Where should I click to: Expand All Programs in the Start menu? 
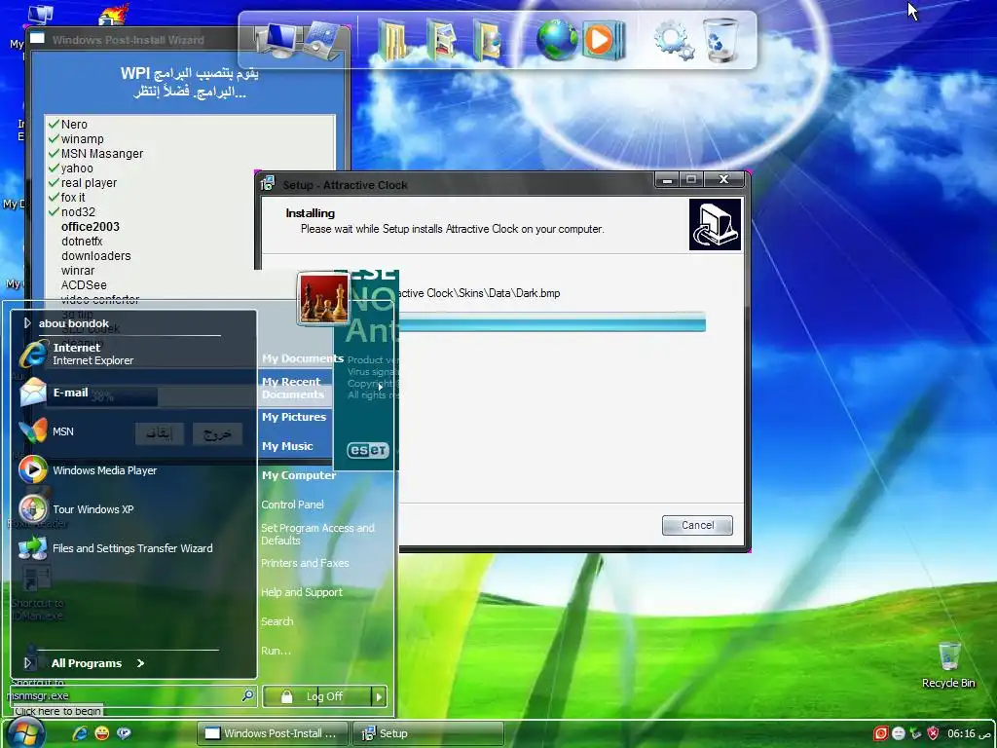(98, 662)
